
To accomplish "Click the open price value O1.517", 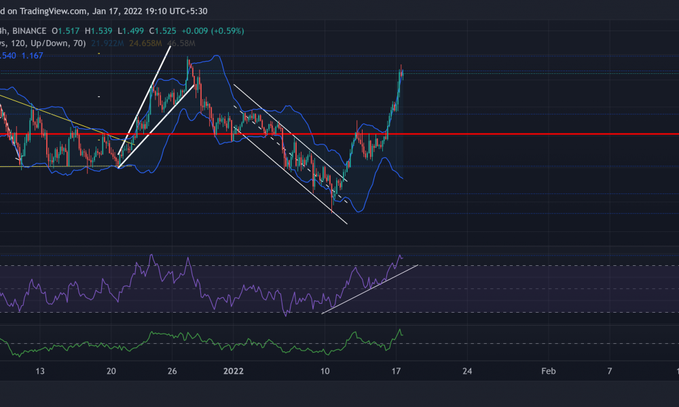I will point(66,31).
